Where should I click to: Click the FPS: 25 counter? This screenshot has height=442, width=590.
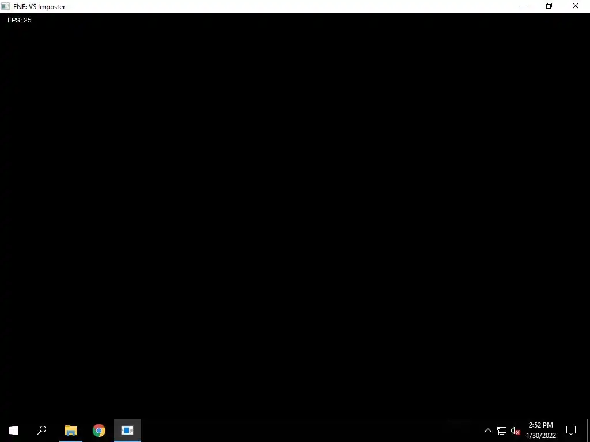point(20,20)
